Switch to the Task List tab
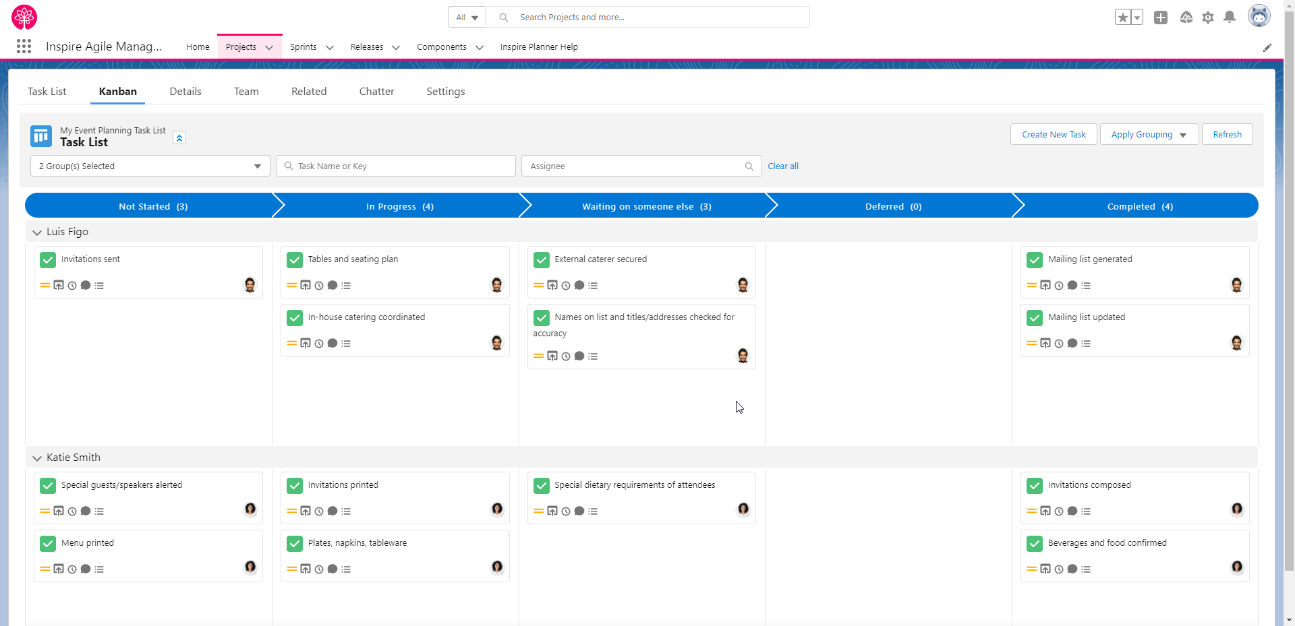Viewport: 1295px width, 626px height. coord(47,92)
